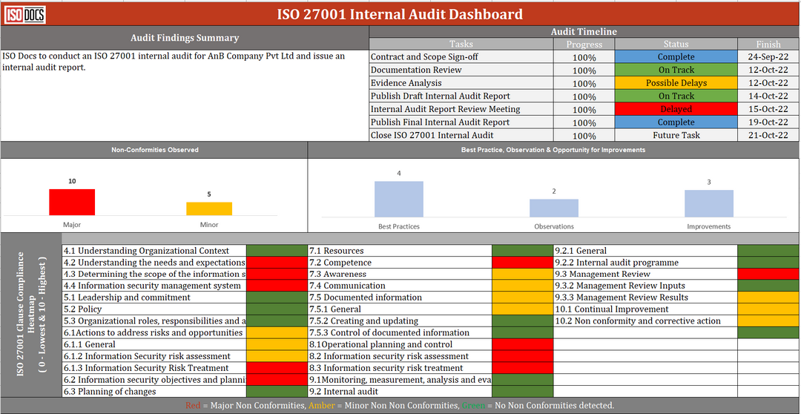Viewport: 801px width, 414px height.
Task: Select the Possible Delays status cell
Action: (676, 83)
